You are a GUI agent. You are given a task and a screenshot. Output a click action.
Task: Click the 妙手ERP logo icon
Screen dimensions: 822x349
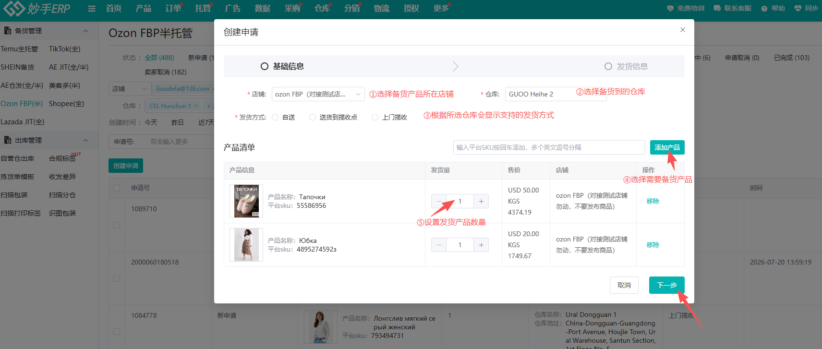[x=13, y=8]
